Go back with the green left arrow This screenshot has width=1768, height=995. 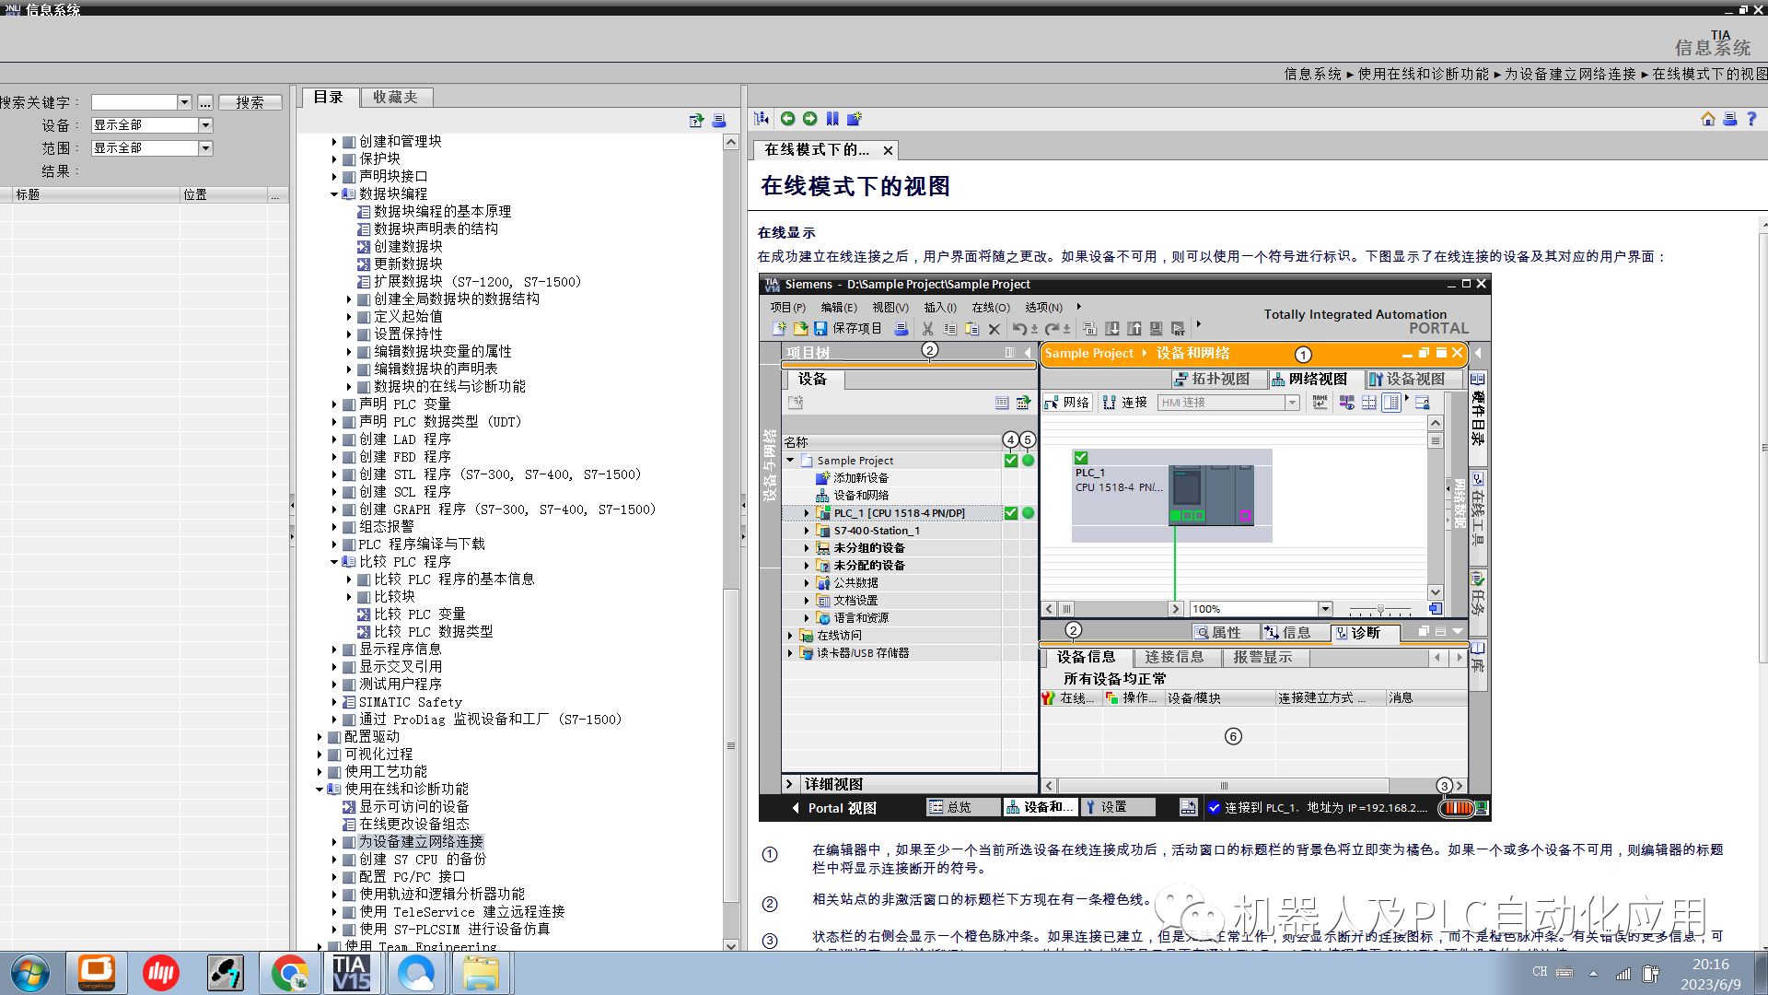pos(787,119)
